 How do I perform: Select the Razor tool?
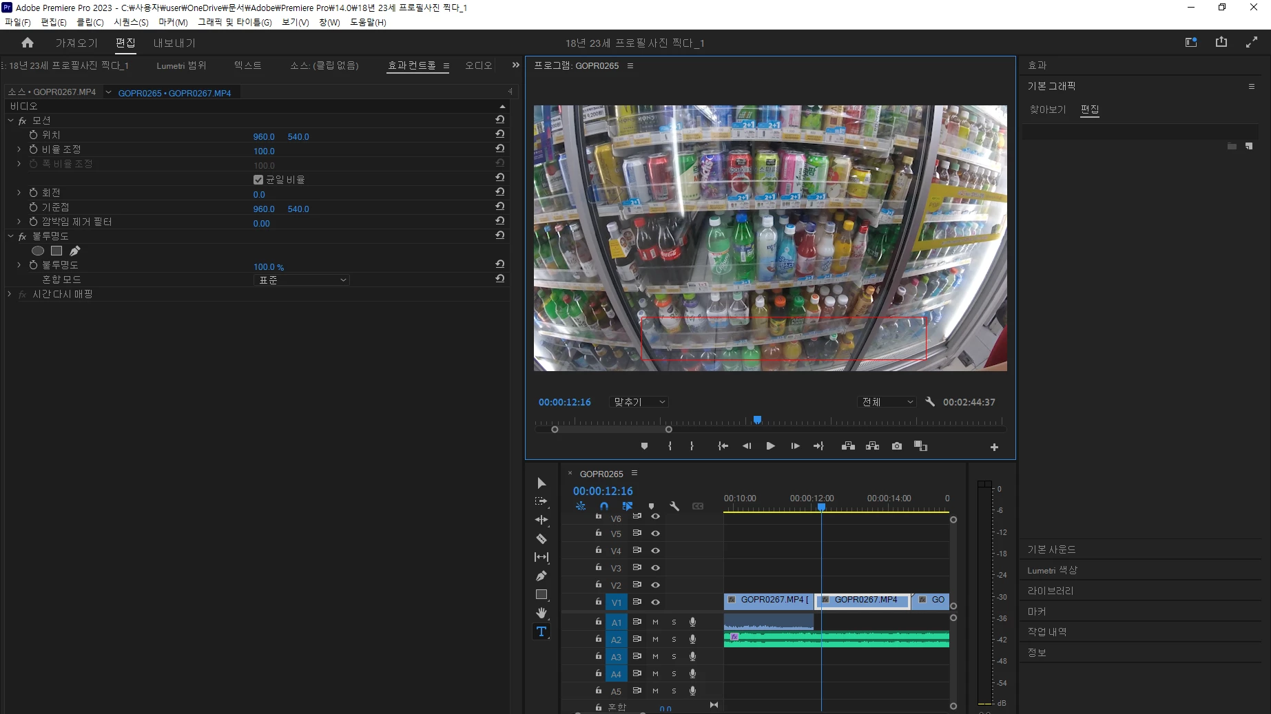(541, 538)
